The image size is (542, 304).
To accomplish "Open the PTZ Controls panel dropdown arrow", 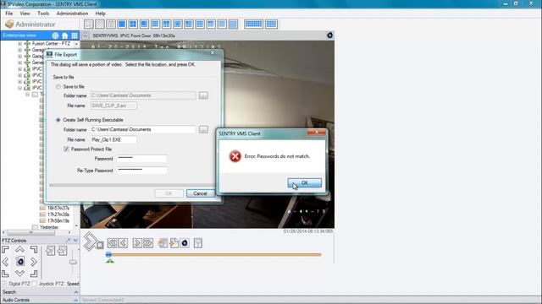I will (x=75, y=240).
